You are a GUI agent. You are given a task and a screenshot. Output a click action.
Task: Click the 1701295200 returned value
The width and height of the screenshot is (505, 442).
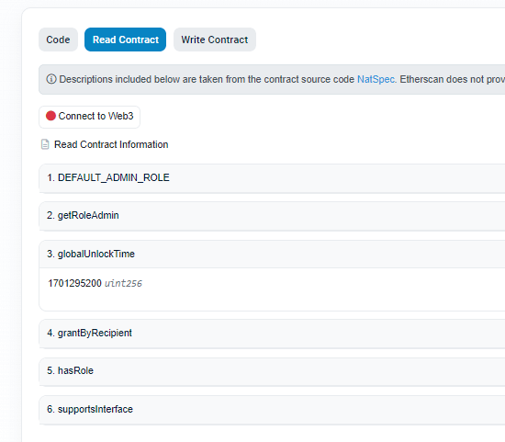click(x=74, y=283)
